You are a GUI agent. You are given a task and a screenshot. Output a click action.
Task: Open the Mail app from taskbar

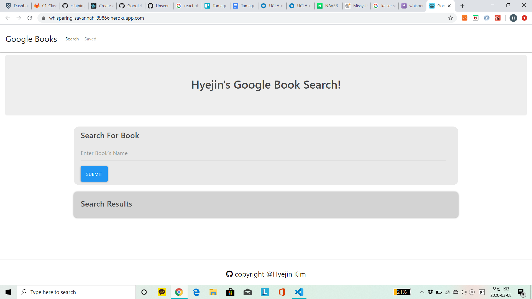point(248,292)
